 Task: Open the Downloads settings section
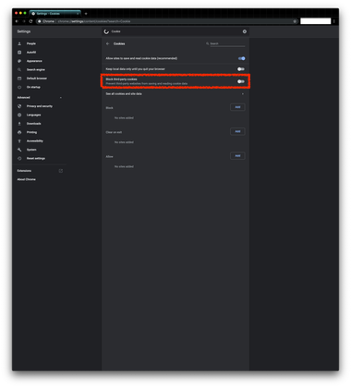[x=33, y=124]
